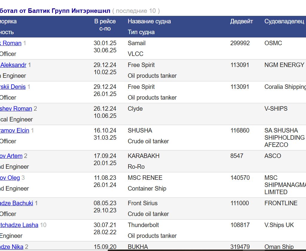Click the "Дедвейт" column header
The width and height of the screenshot is (306, 251).
(x=241, y=21)
